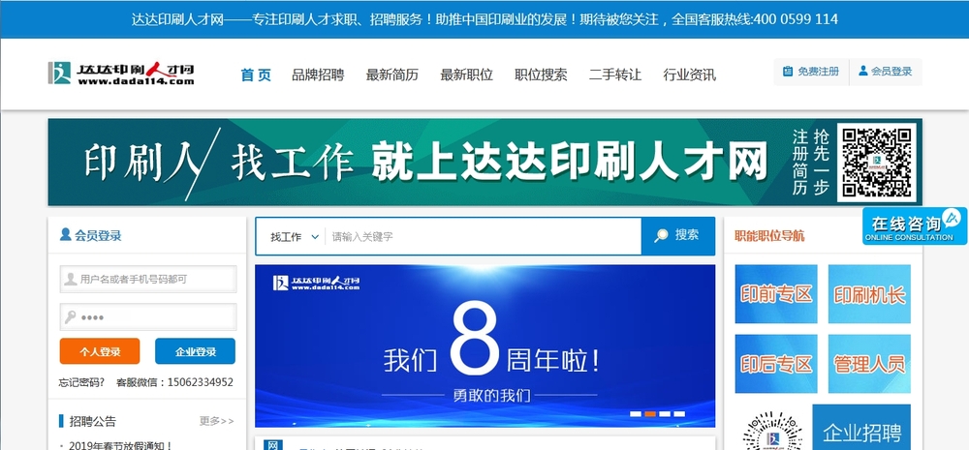Screen dimensions: 969x450
Task: Open the 品牌招聘 menu item
Action: pyautogui.click(x=318, y=75)
